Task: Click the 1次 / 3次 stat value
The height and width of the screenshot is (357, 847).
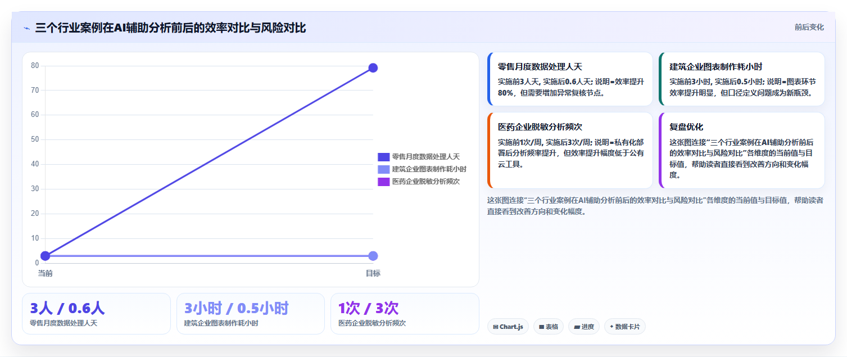Action: click(x=369, y=308)
